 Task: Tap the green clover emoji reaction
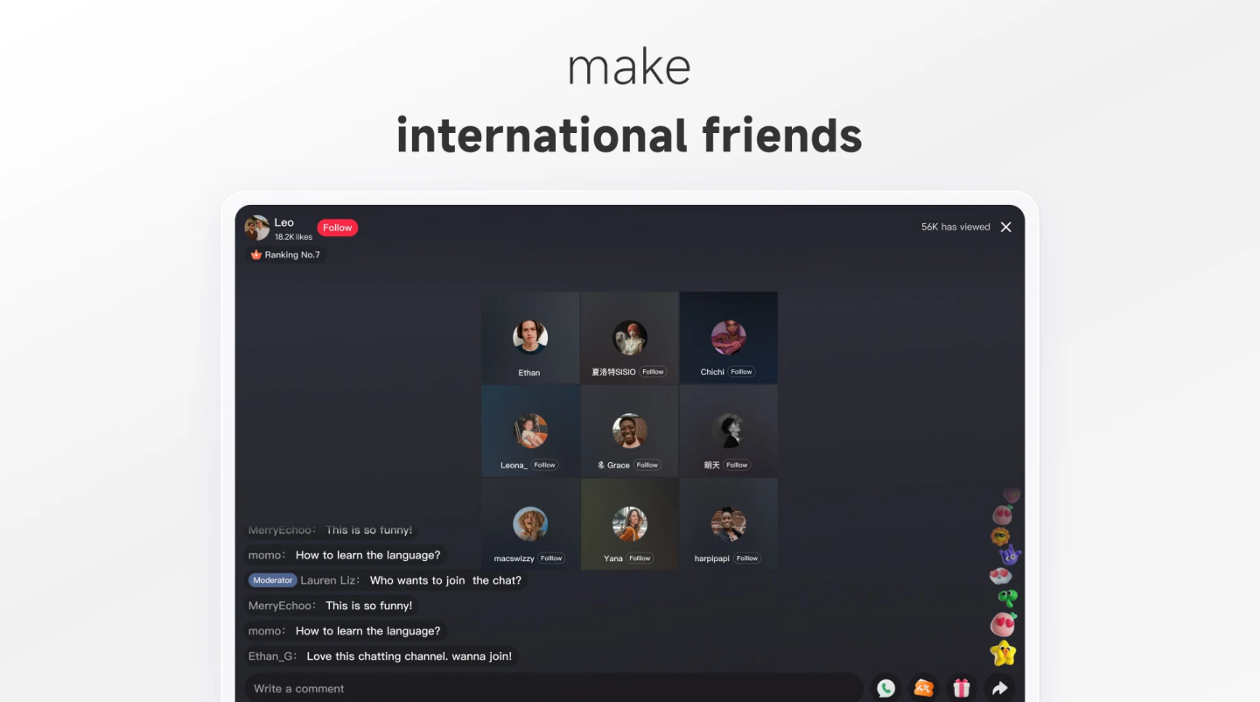coord(1008,598)
